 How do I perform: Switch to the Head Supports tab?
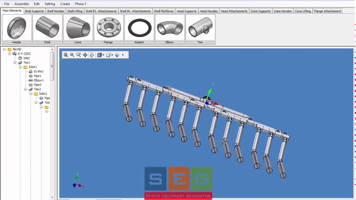(x=186, y=11)
